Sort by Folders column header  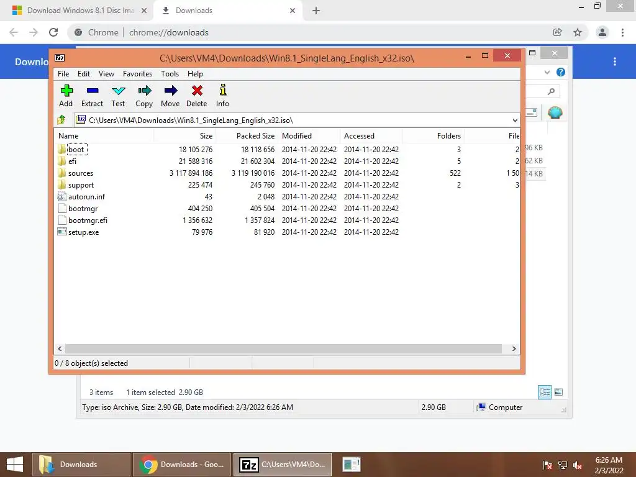coord(433,136)
